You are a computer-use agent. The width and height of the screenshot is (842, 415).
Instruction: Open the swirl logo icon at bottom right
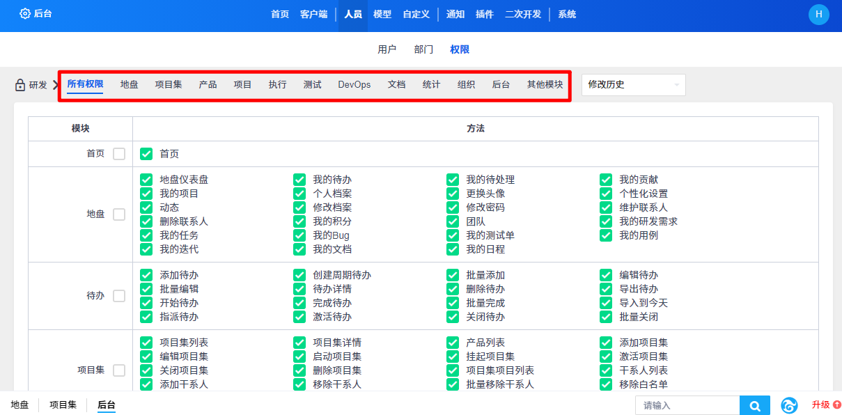[x=789, y=405]
